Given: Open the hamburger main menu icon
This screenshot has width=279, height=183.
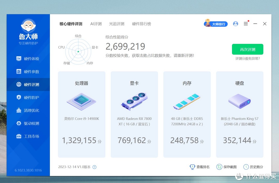Looking at the screenshot, I should pos(246,24).
